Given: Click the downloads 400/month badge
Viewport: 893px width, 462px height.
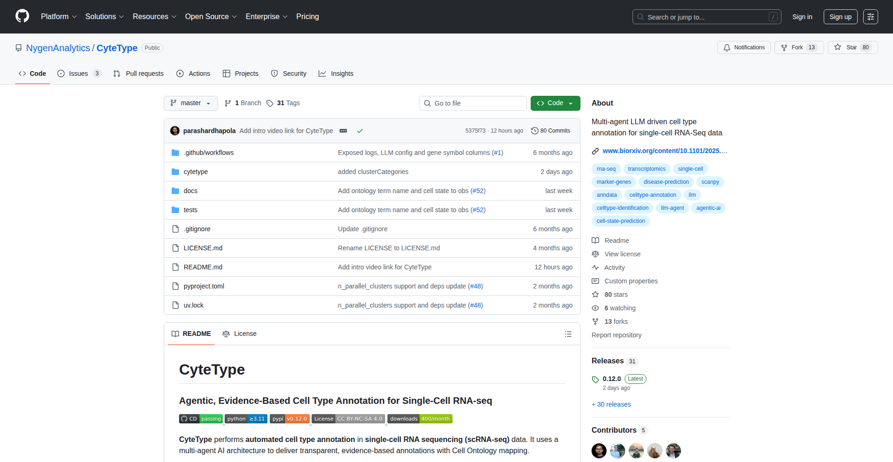Looking at the screenshot, I should tap(419, 418).
